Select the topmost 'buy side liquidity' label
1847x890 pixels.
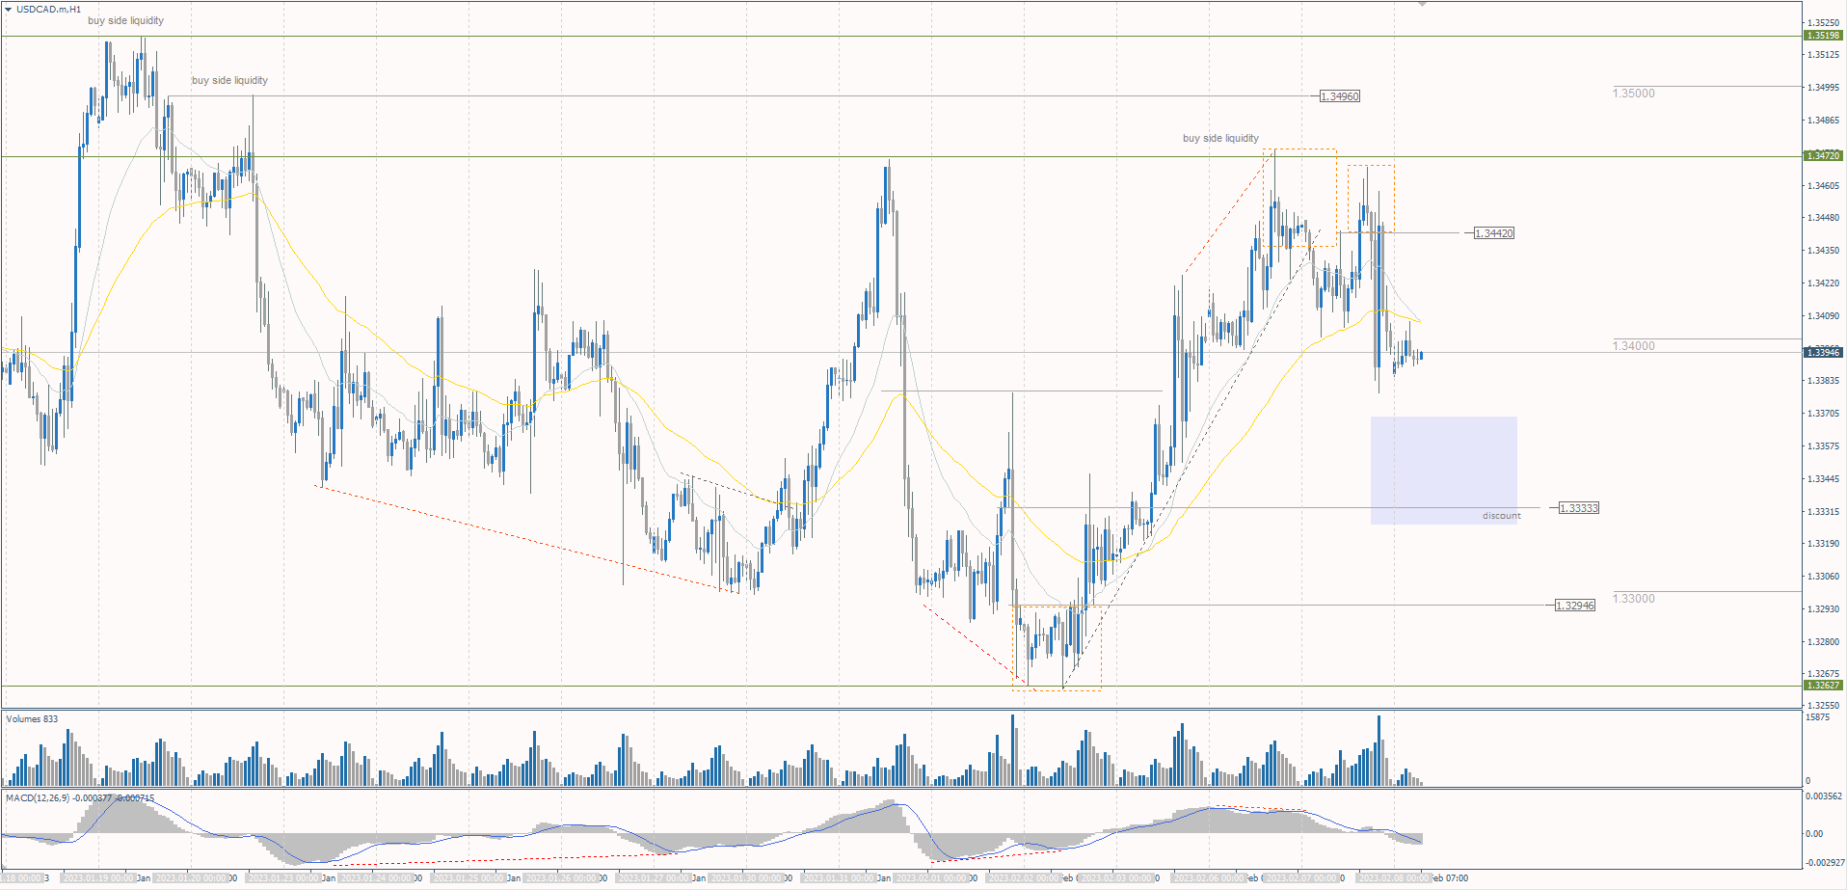click(x=125, y=20)
